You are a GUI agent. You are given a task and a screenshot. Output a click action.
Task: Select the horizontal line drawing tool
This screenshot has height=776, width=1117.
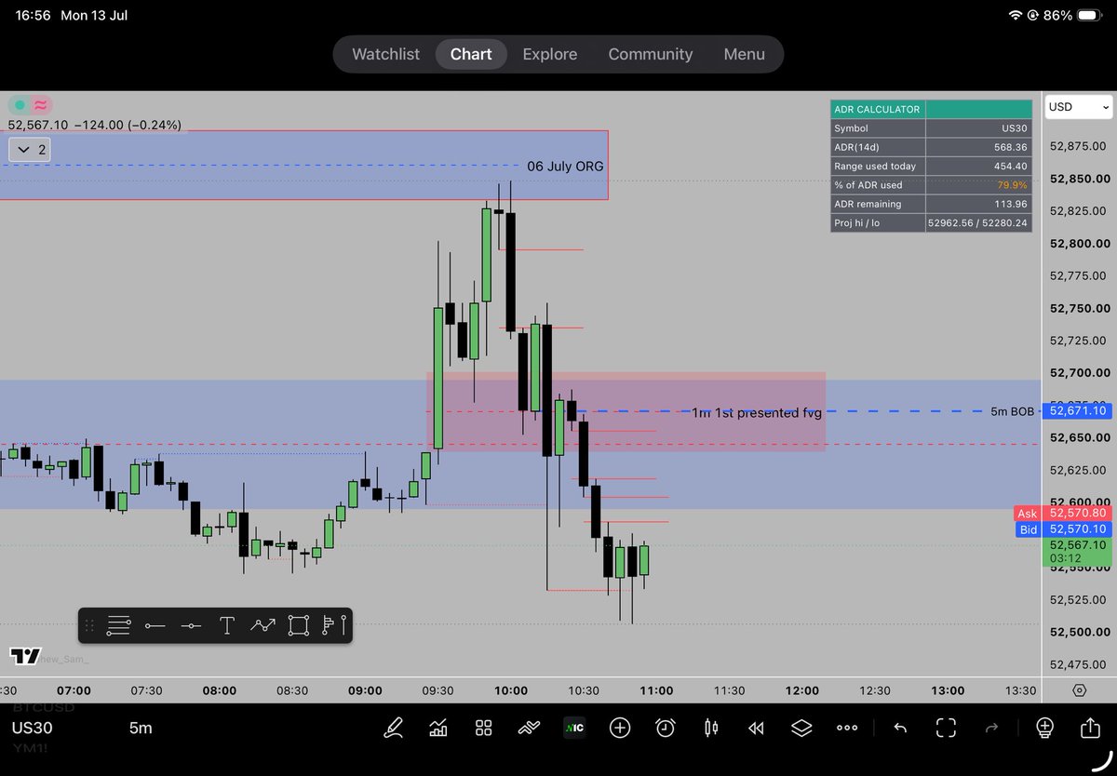click(191, 626)
